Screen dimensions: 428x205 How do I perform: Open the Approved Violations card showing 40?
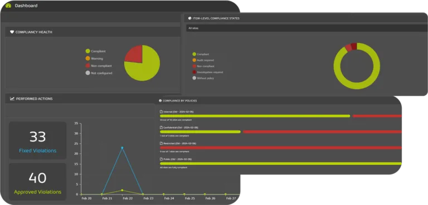38,182
